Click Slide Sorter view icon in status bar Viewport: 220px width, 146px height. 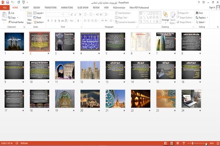(x=172, y=143)
